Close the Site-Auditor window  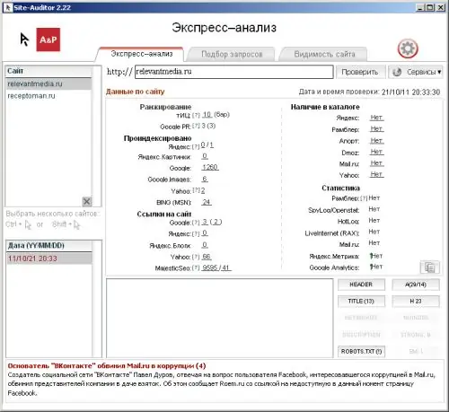point(441,7)
